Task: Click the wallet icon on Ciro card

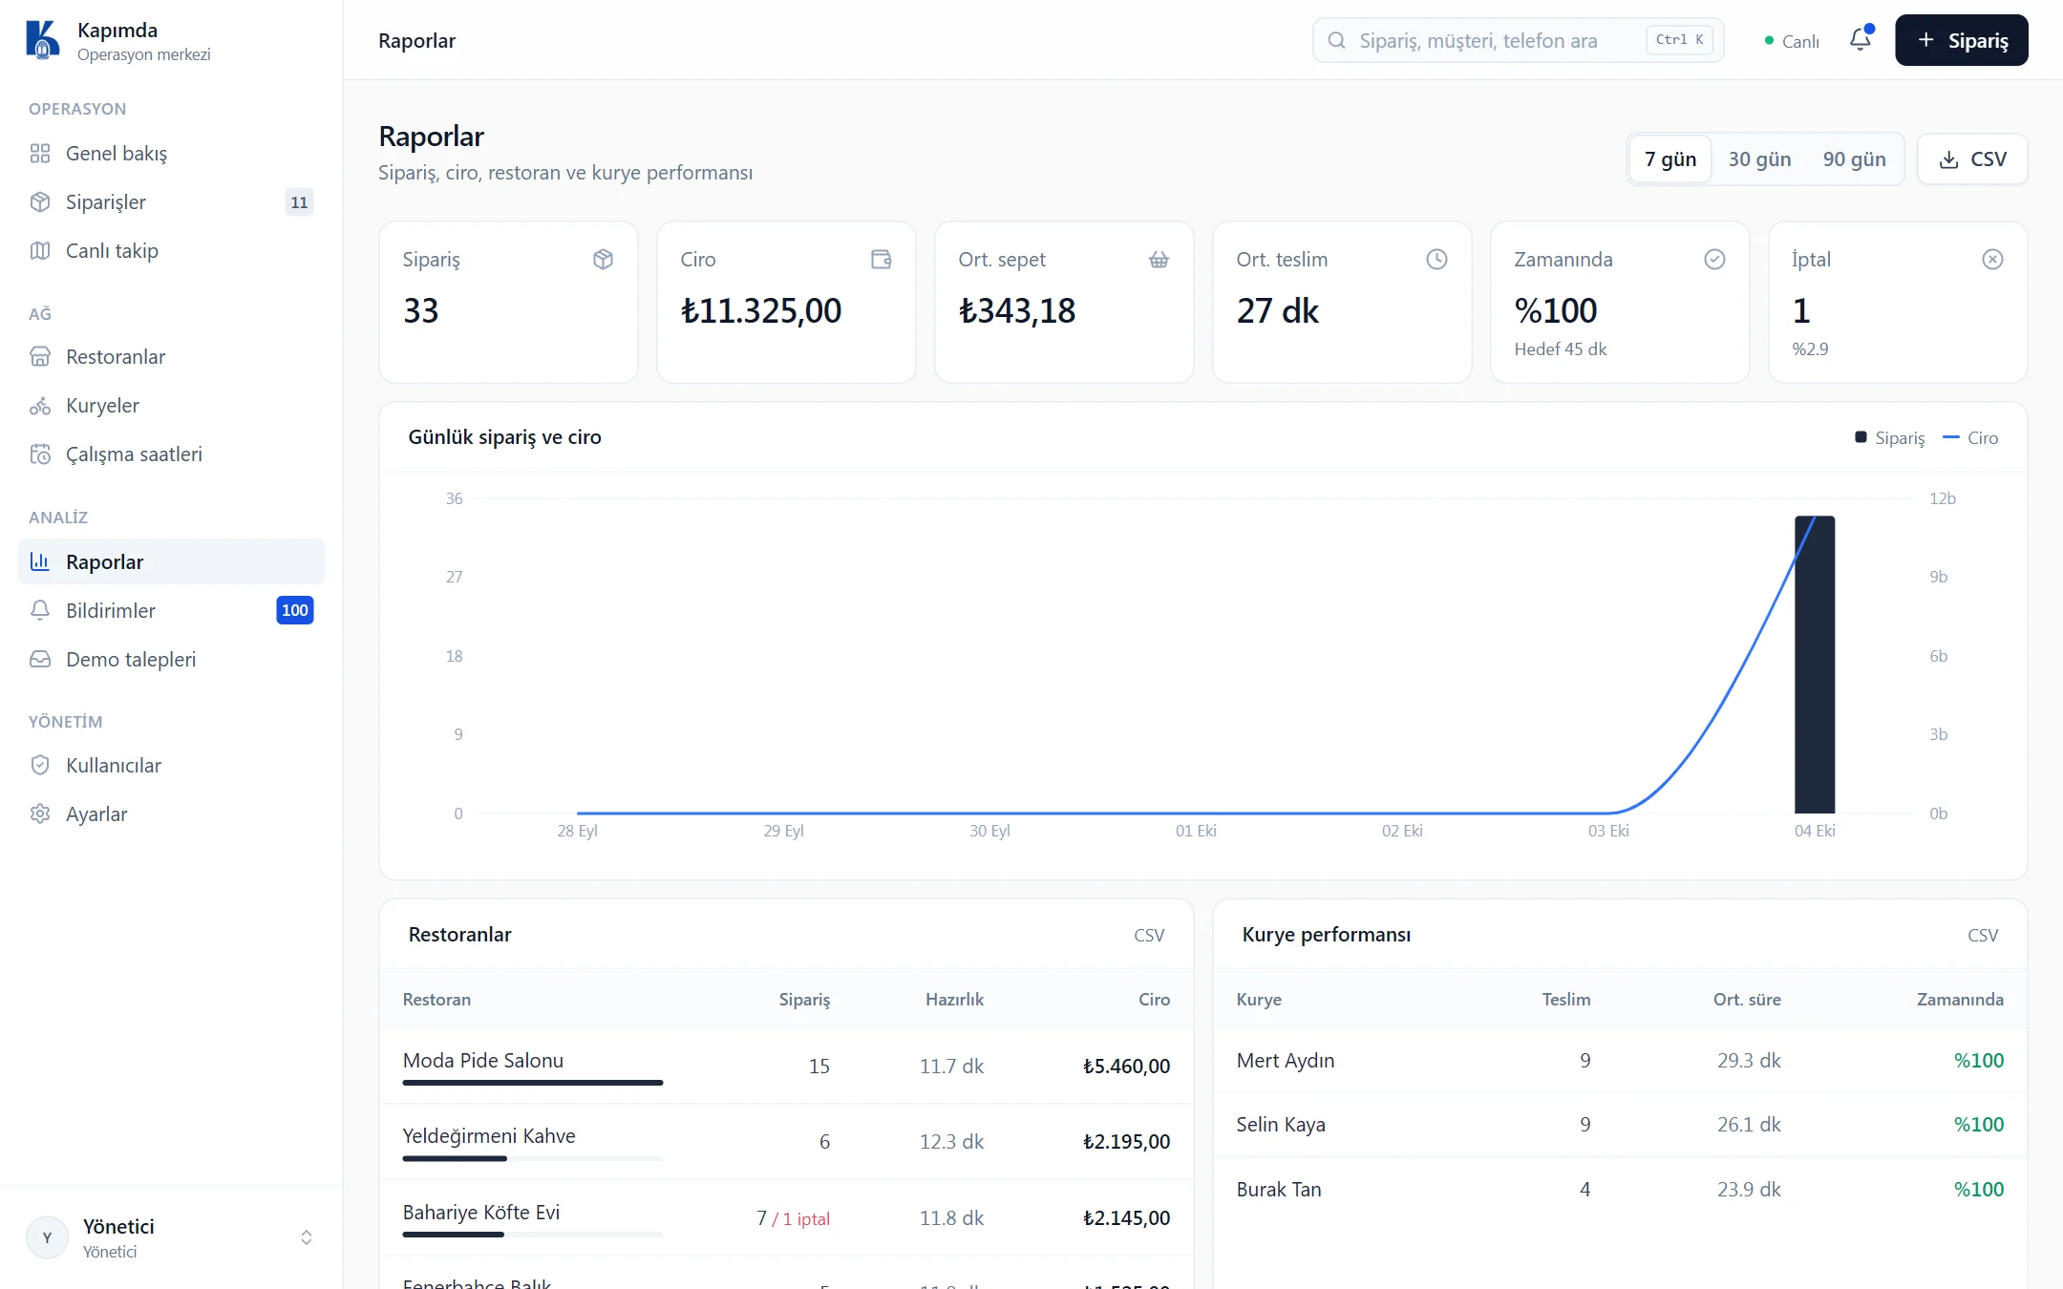Action: (881, 260)
